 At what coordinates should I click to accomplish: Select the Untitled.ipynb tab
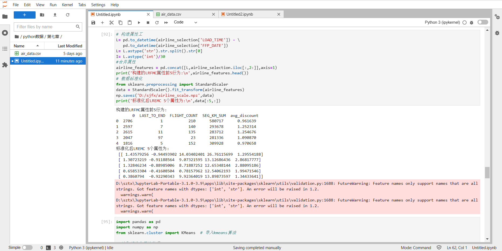click(x=121, y=14)
